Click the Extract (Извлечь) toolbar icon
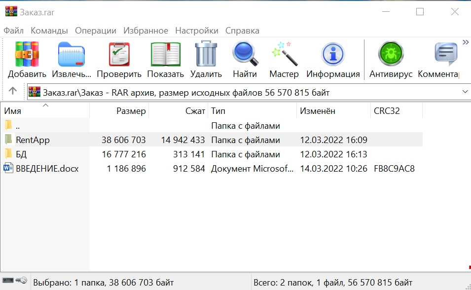Screen dimensions: 471x290 coord(71,54)
